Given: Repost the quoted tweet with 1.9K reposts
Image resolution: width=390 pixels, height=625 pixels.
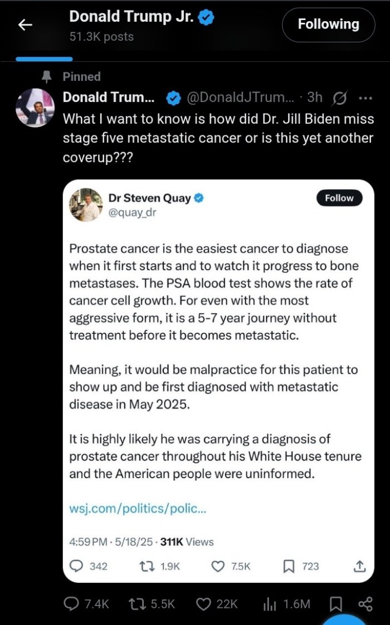Looking at the screenshot, I should (x=159, y=567).
